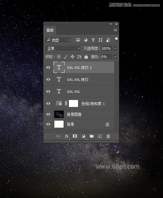Click text thumbnail of GAL AXL layer
The height and width of the screenshot is (198, 163).
tap(59, 91)
